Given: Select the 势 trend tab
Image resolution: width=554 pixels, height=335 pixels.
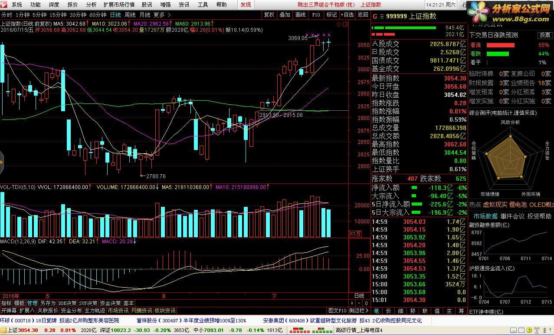Looking at the screenshot, I should click(413, 311).
